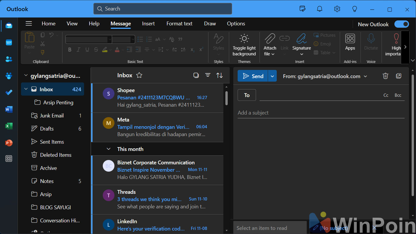The height and width of the screenshot is (234, 416).
Task: Open the font name dropdown
Action: point(110,39)
